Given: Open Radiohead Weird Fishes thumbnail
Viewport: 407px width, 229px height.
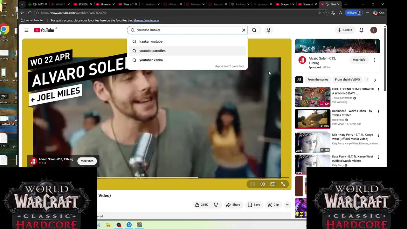Looking at the screenshot, I should pyautogui.click(x=313, y=119).
